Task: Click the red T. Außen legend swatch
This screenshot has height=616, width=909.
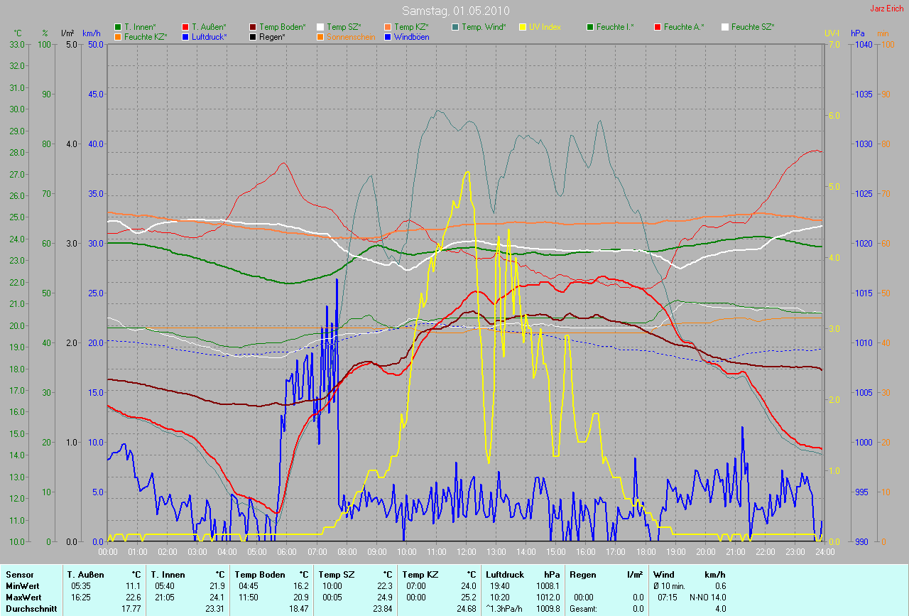Action: coord(185,27)
